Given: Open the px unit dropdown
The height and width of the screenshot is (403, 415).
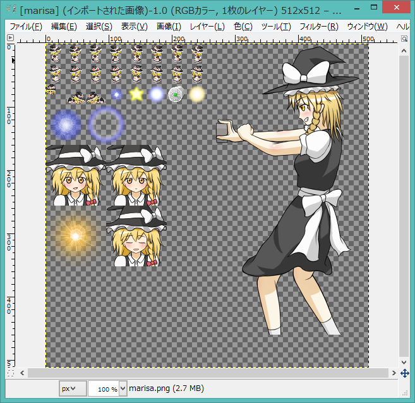Looking at the screenshot, I should (x=73, y=388).
